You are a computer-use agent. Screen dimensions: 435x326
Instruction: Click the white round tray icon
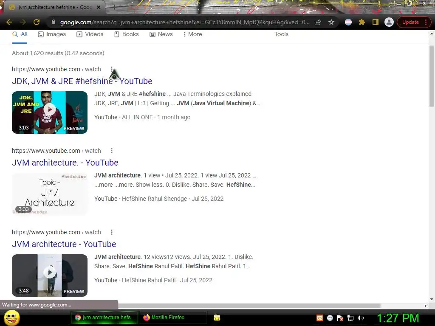[330, 318]
